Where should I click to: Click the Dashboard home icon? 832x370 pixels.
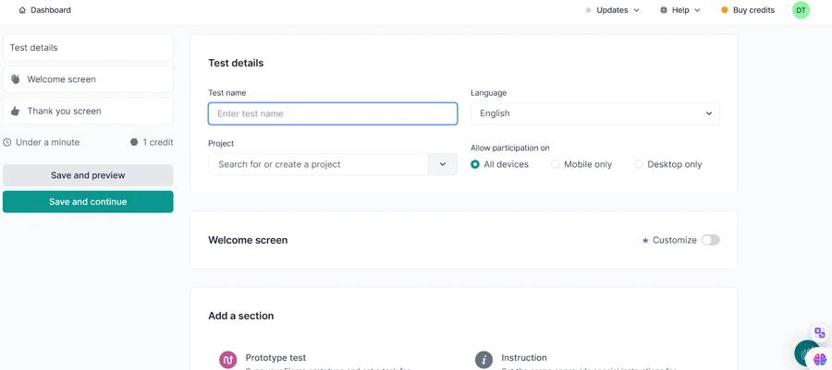click(22, 10)
